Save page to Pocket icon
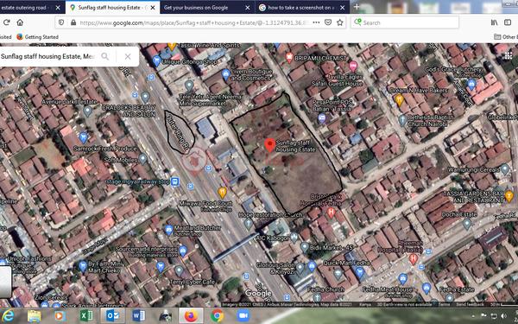Screen dimensions: 518x324 [x=328, y=22]
